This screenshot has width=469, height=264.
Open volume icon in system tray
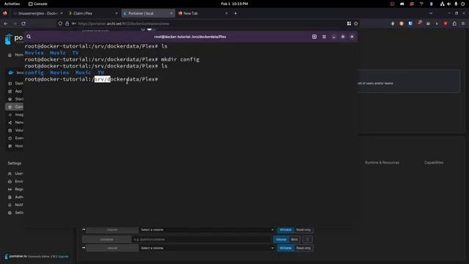pyautogui.click(x=449, y=4)
